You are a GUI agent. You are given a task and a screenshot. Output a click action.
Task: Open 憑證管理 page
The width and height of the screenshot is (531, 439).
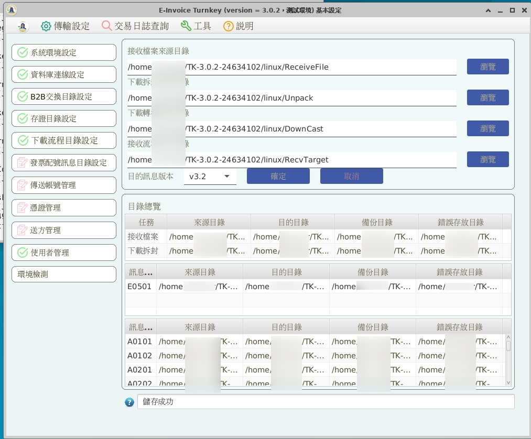point(64,207)
